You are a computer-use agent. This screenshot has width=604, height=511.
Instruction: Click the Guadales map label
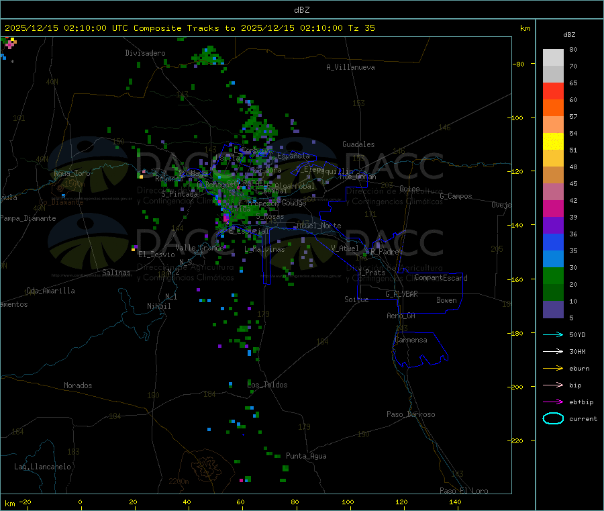coord(358,144)
